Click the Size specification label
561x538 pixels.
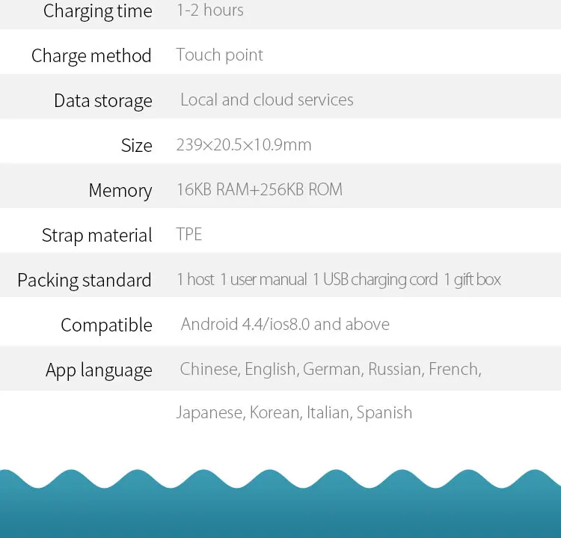pos(137,145)
